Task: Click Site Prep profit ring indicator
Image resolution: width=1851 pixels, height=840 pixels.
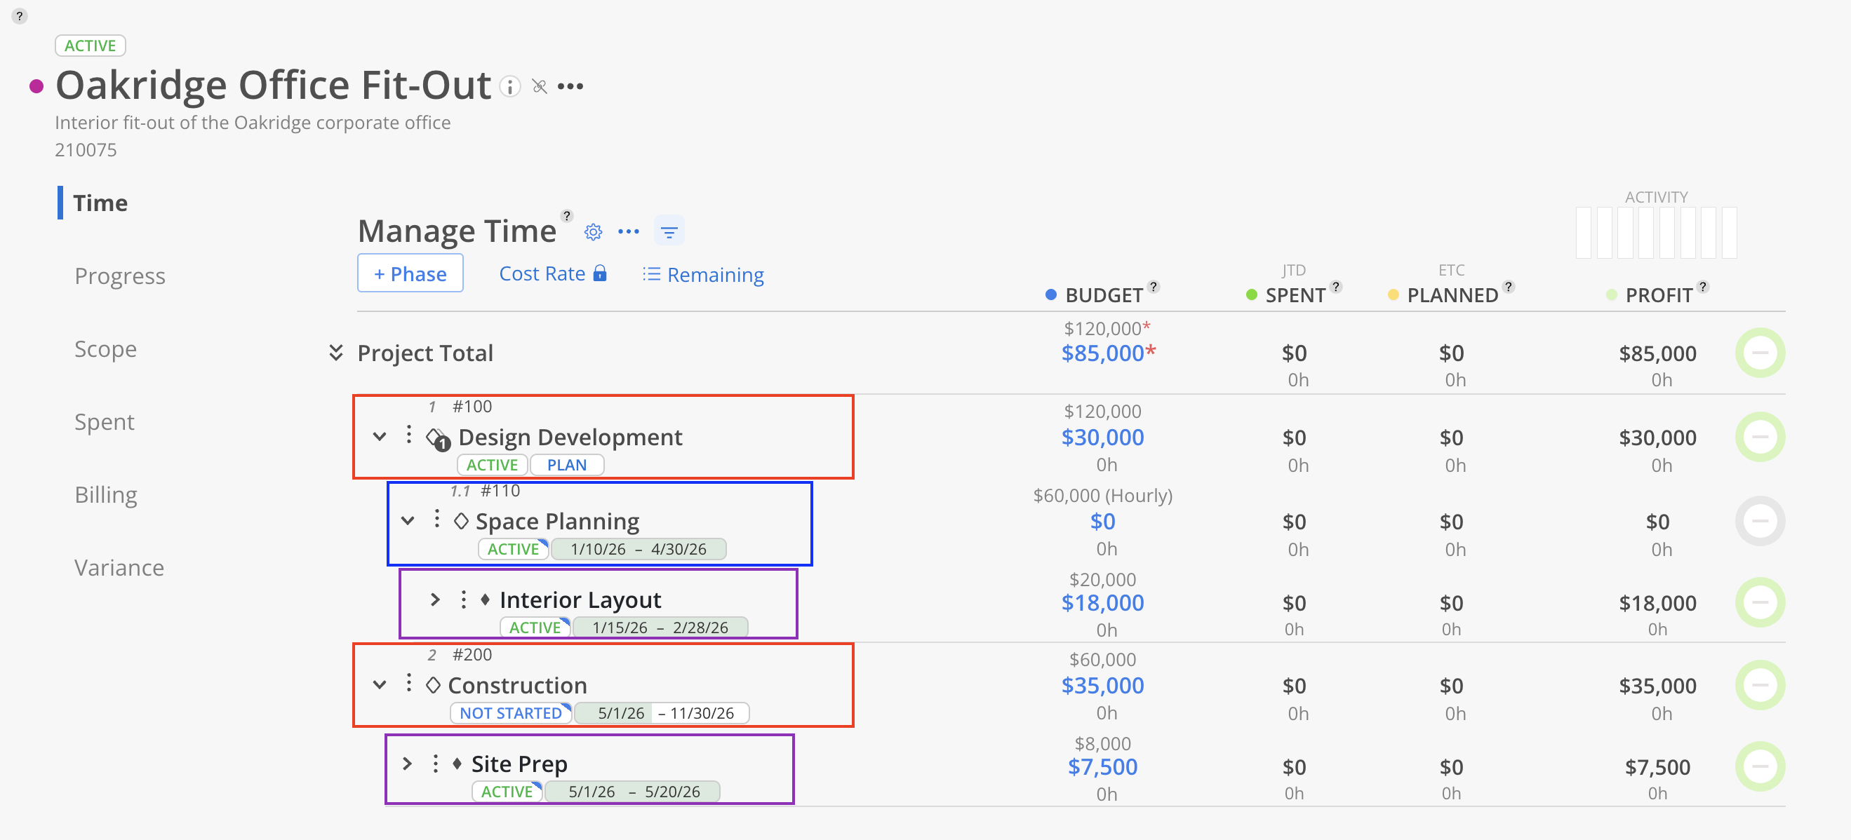Action: [x=1760, y=766]
